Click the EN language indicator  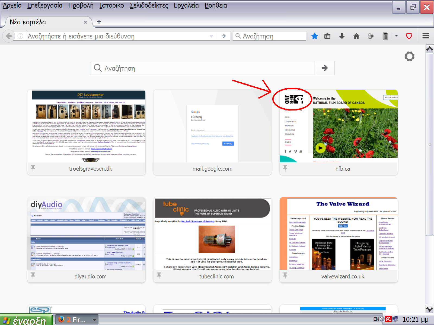(x=376, y=319)
